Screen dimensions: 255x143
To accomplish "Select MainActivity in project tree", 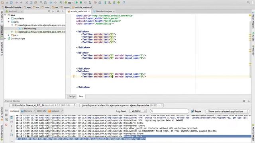I will [30, 29].
